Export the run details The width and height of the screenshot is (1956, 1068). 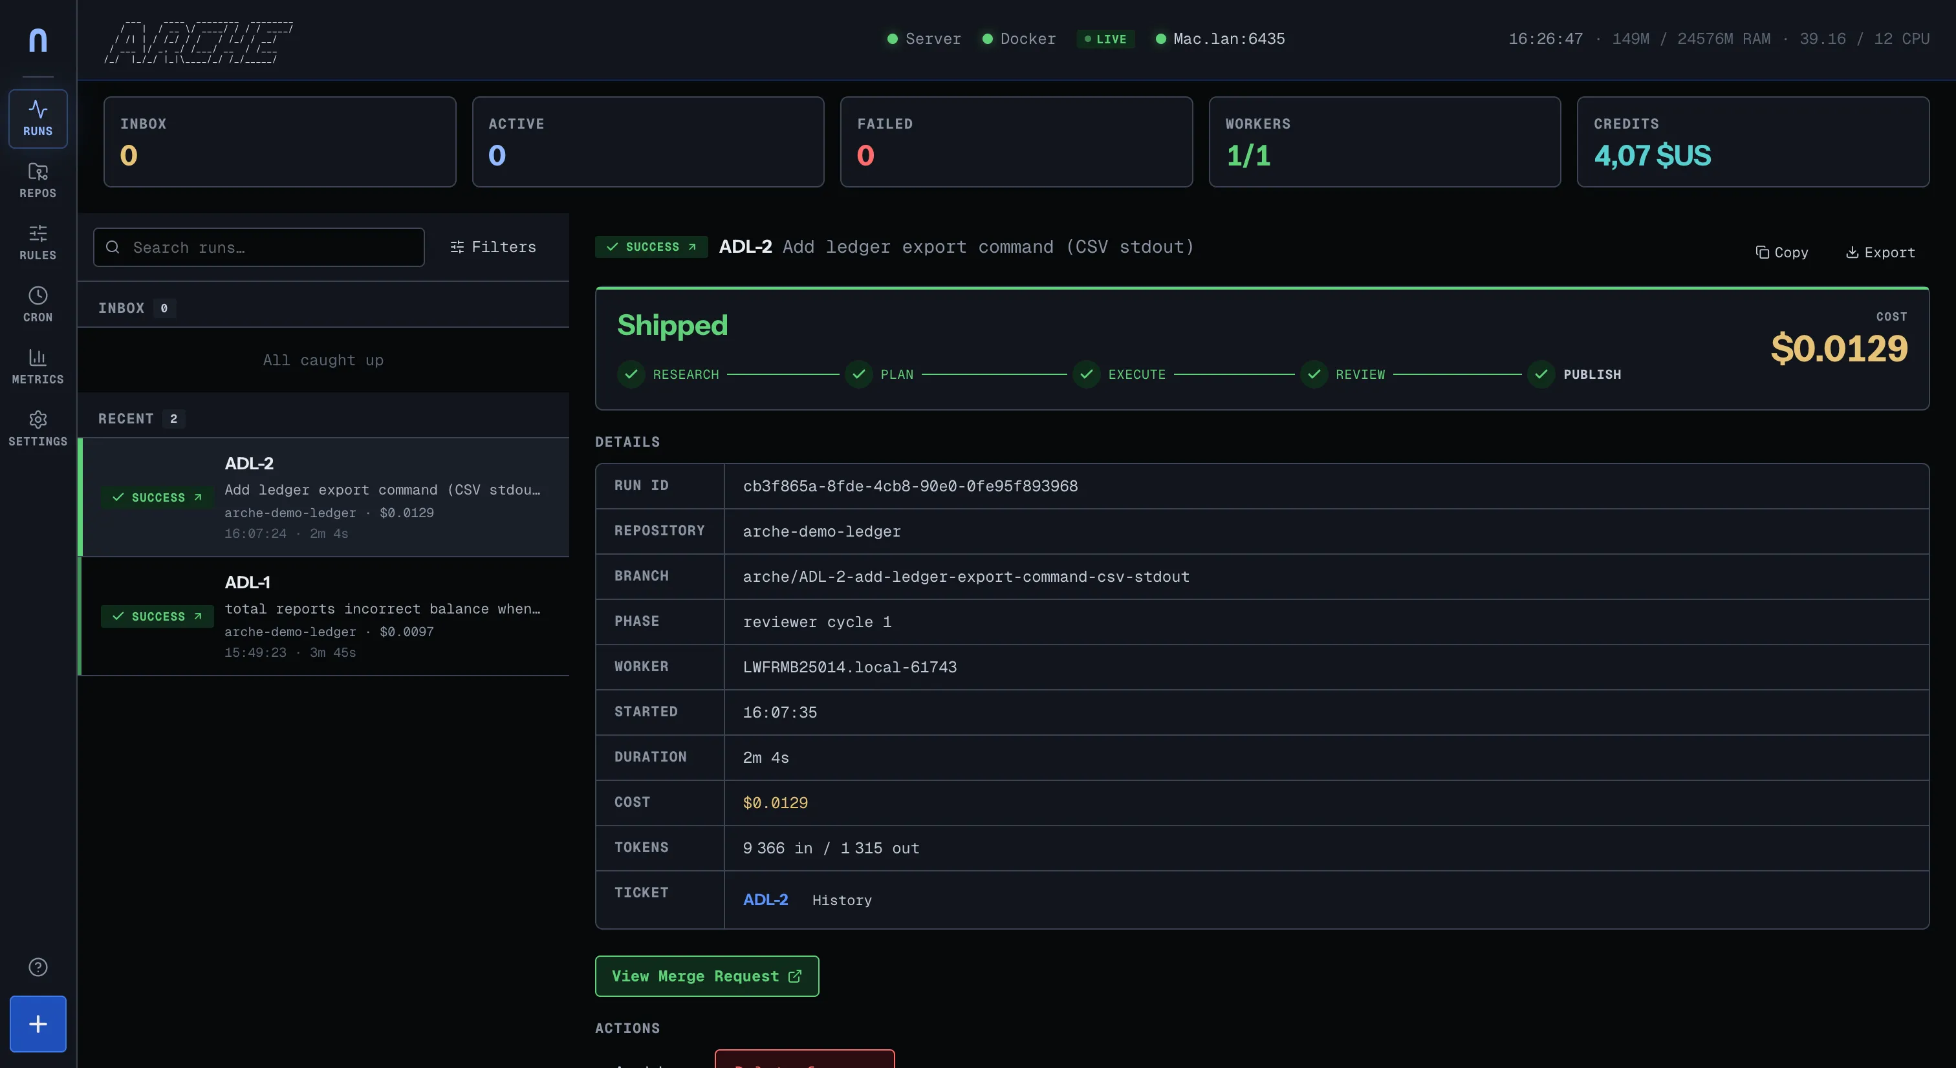1880,252
